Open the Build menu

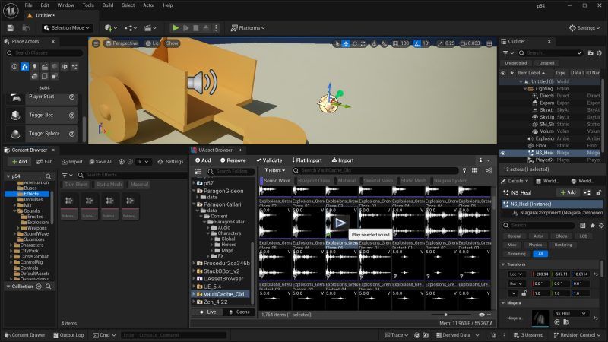(107, 5)
